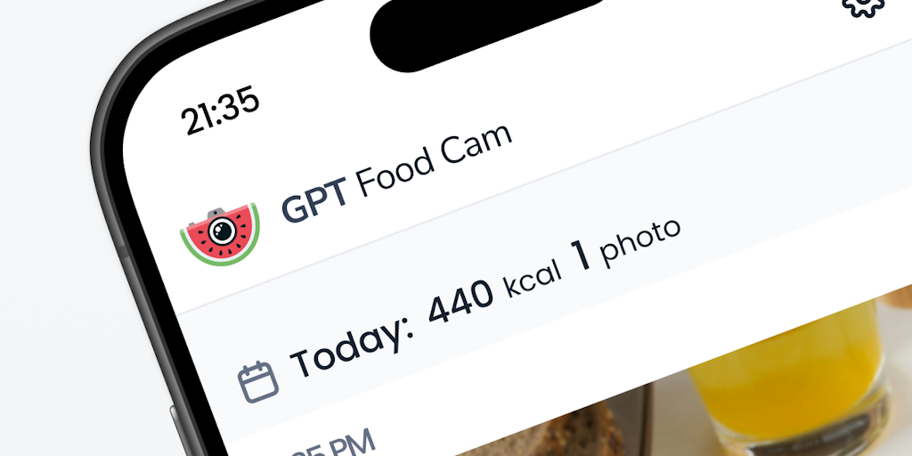912x456 pixels.
Task: Tap the number 1 before photo
Action: click(x=582, y=256)
